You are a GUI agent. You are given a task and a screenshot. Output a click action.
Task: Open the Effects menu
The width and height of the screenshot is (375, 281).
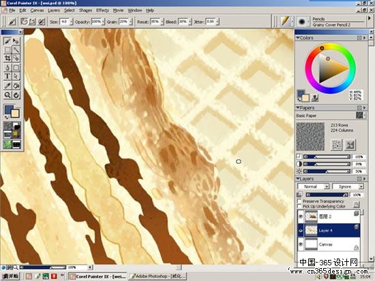coord(102,10)
